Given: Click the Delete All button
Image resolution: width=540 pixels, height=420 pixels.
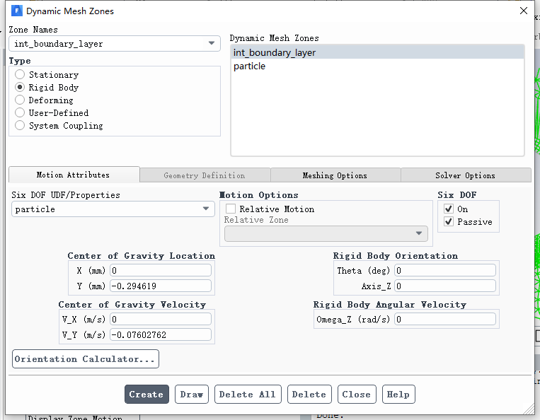Looking at the screenshot, I should click(248, 395).
